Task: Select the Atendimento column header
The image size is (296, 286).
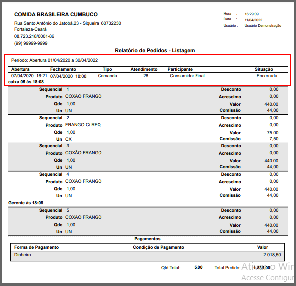Action: (x=144, y=69)
